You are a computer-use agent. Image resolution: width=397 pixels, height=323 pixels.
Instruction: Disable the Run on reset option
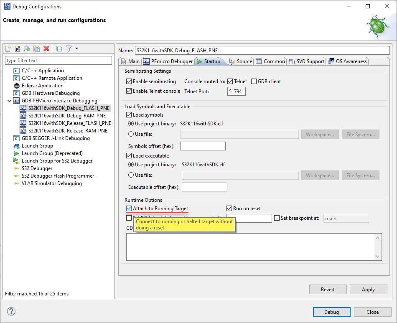pos(229,208)
